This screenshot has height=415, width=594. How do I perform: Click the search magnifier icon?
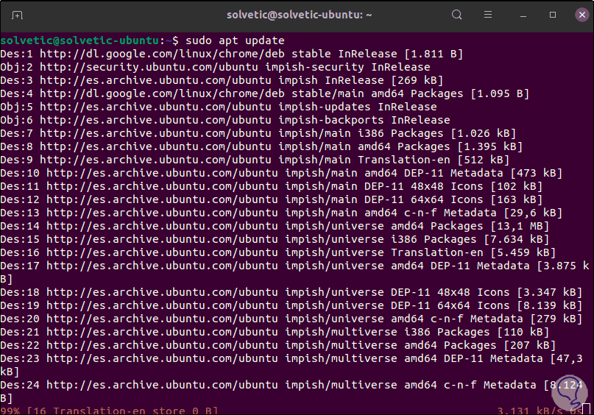pos(457,15)
